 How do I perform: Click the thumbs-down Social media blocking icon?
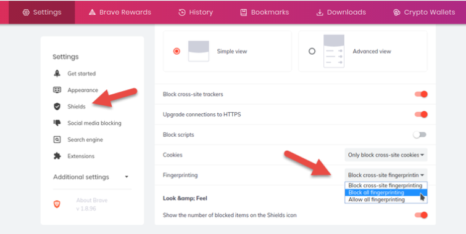coord(57,123)
